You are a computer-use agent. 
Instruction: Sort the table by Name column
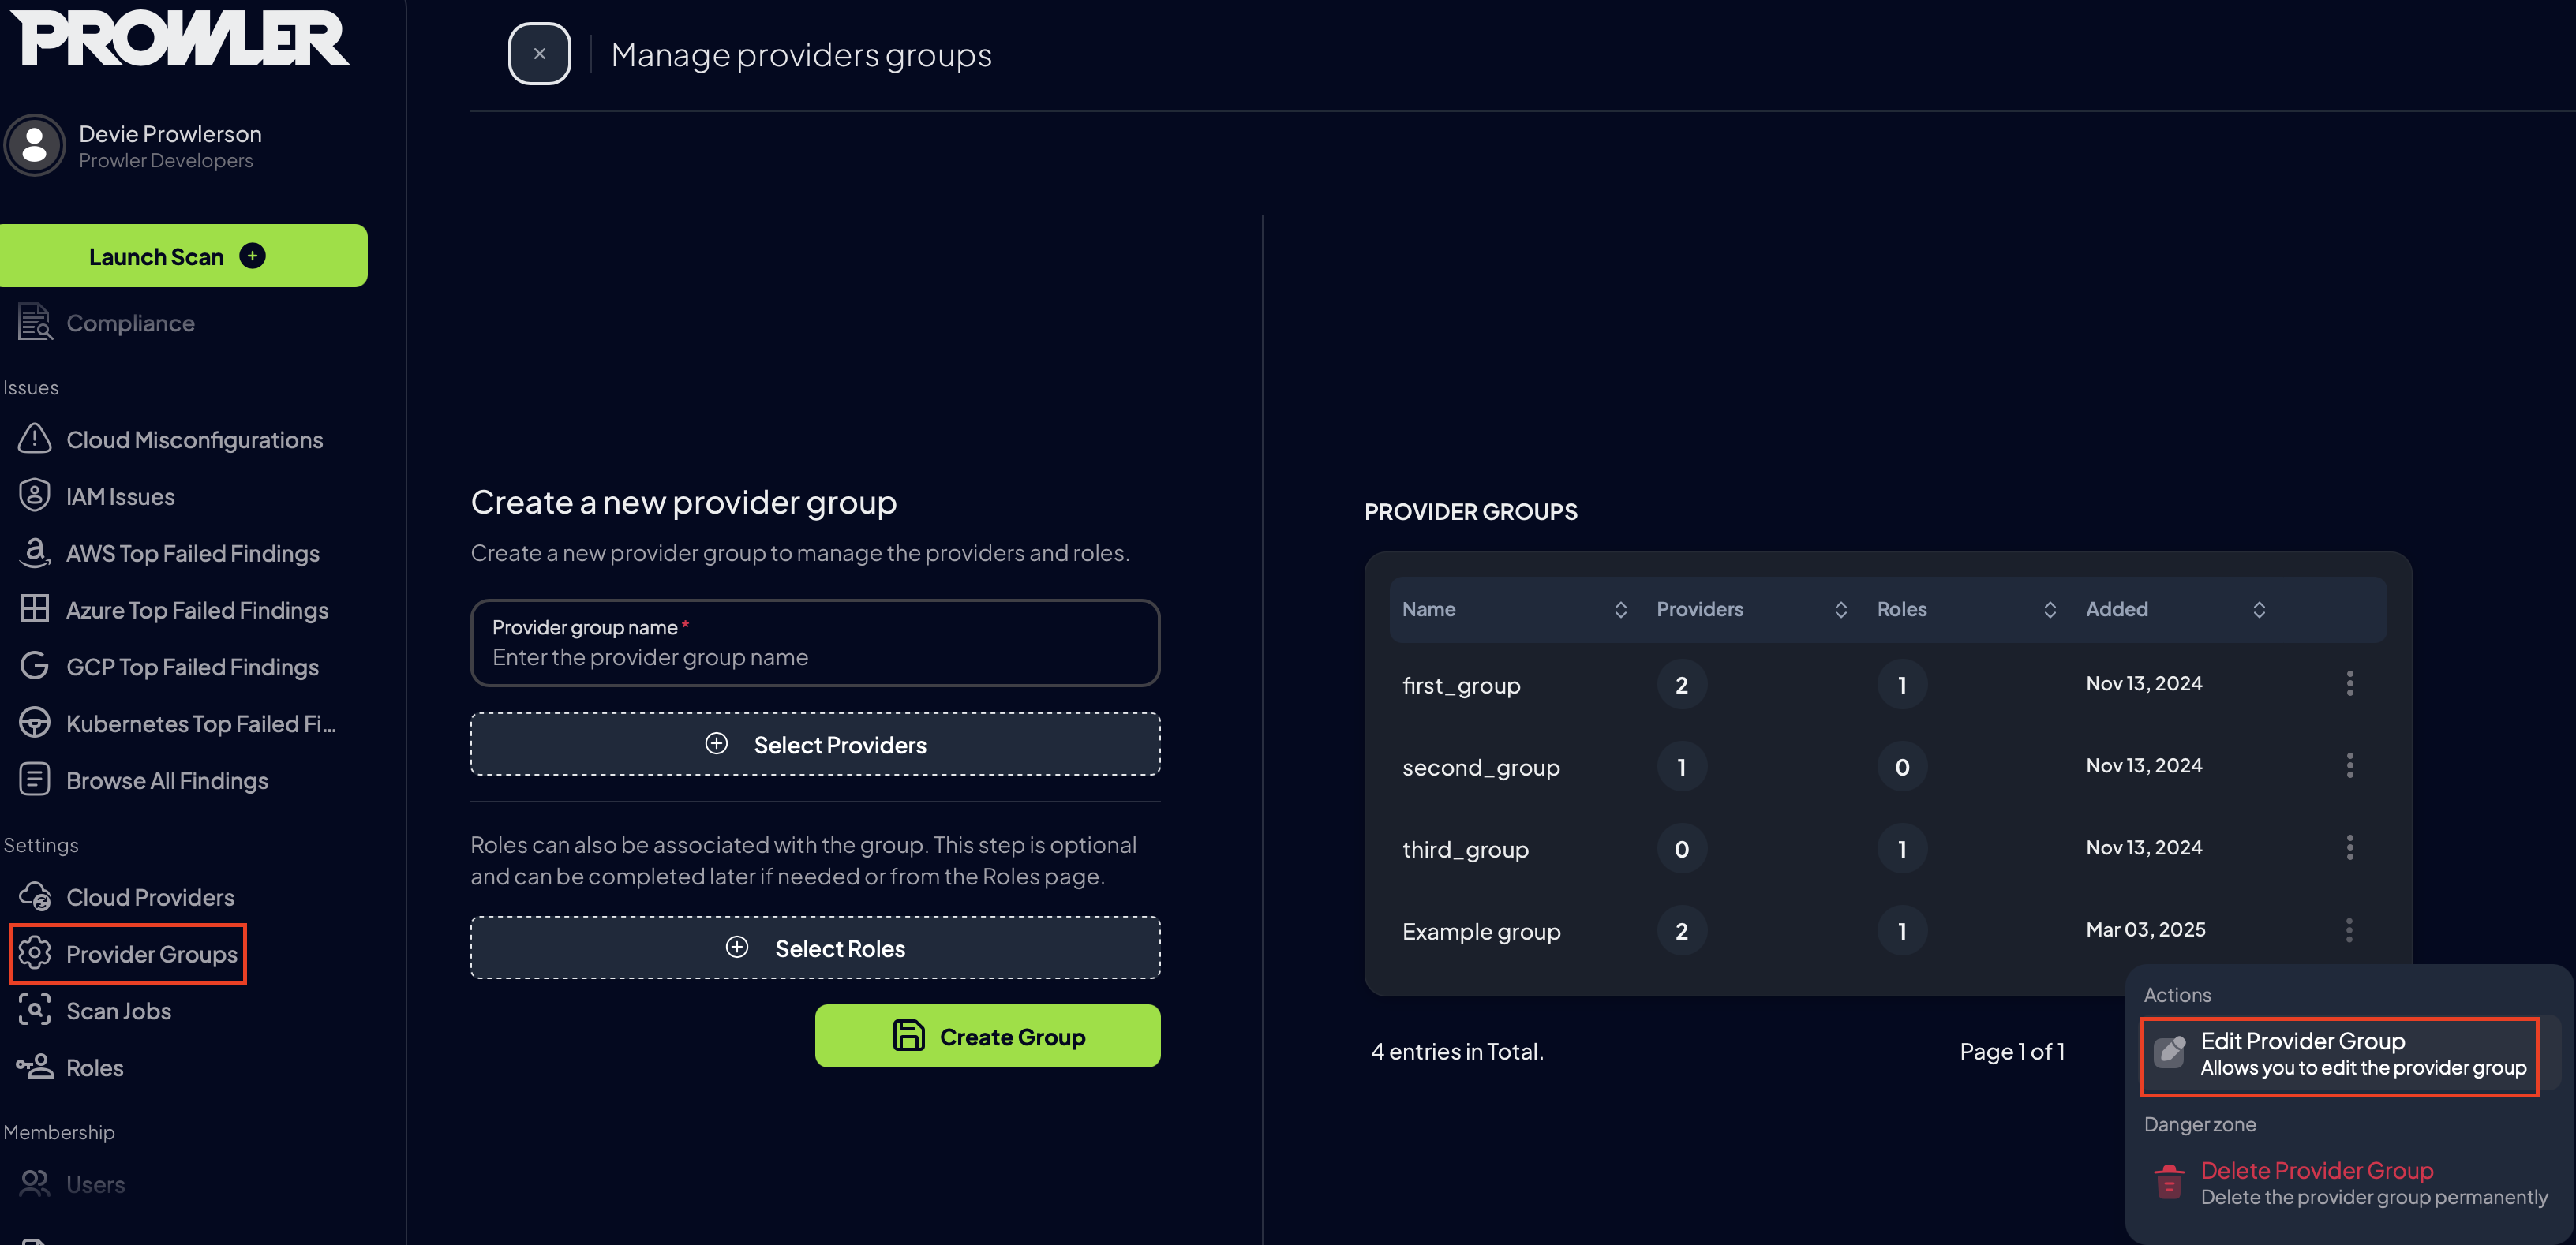pyautogui.click(x=1621, y=609)
